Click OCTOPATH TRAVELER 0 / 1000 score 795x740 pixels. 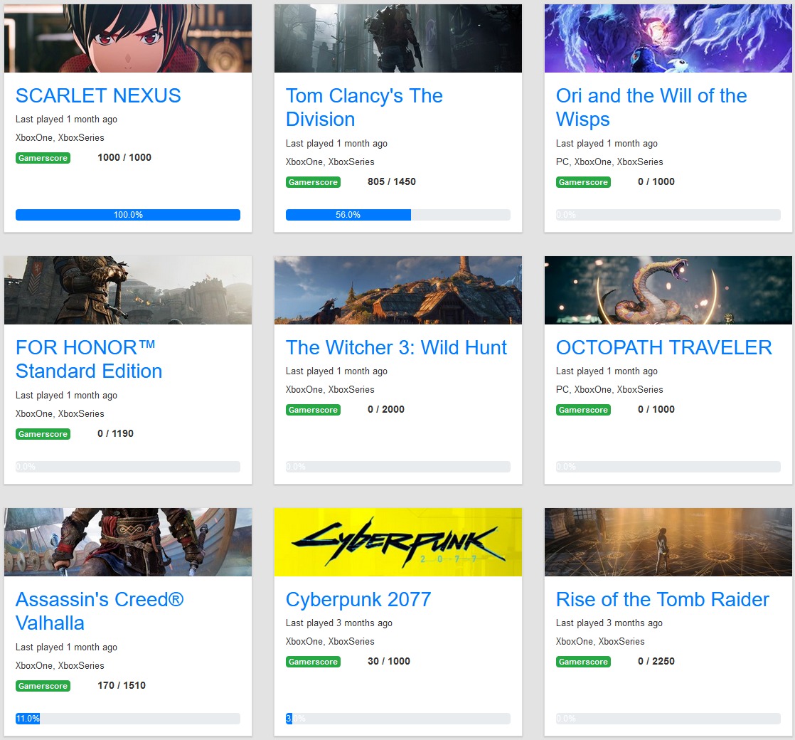point(656,409)
